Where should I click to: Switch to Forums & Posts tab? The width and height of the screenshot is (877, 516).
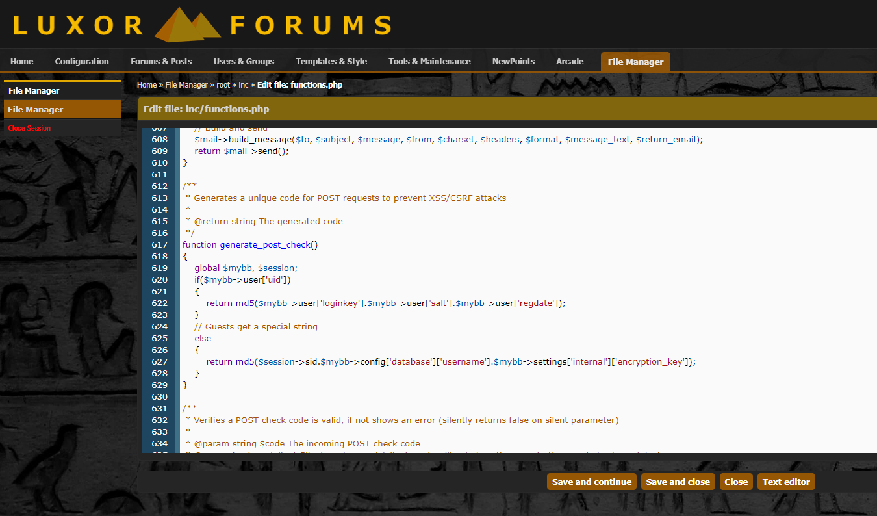pyautogui.click(x=161, y=62)
